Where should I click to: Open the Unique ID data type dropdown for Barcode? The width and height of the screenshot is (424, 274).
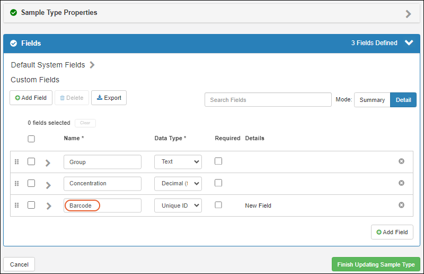coord(178,206)
